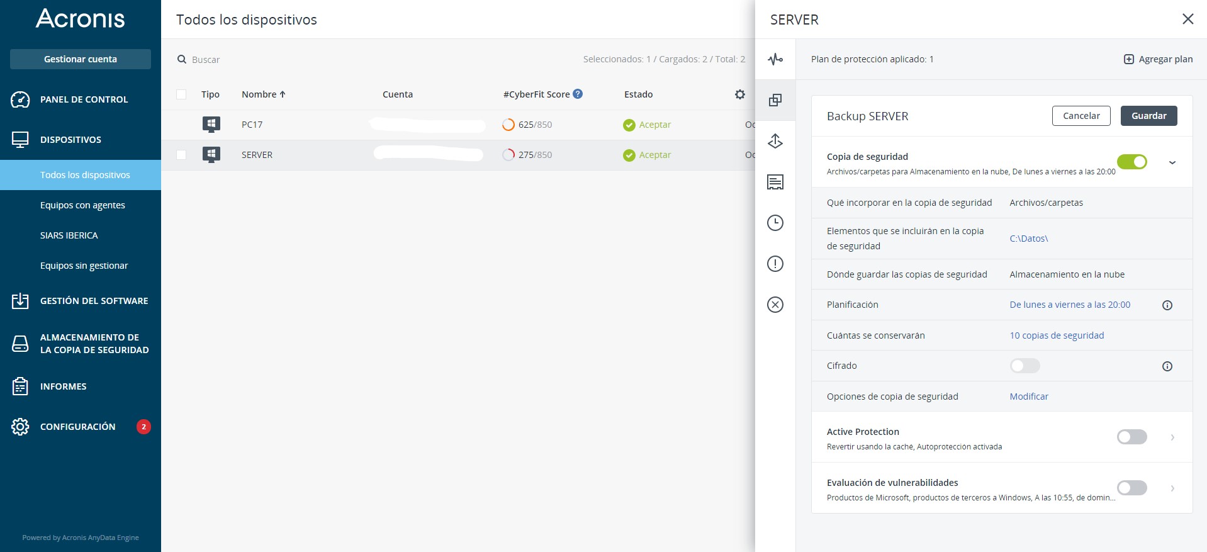Enable Active Protection switch
Viewport: 1207px width, 552px height.
[x=1132, y=437]
